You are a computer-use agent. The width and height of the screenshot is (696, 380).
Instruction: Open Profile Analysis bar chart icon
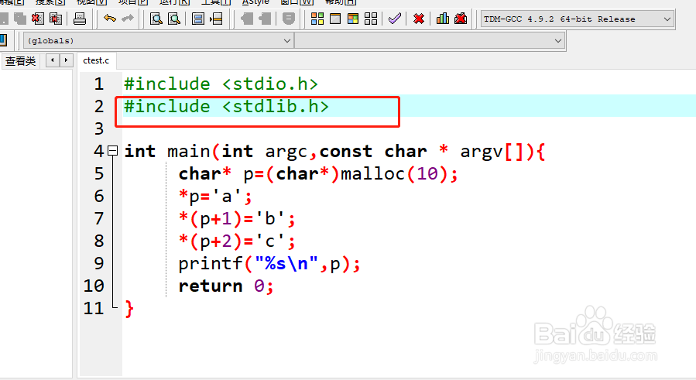(443, 19)
